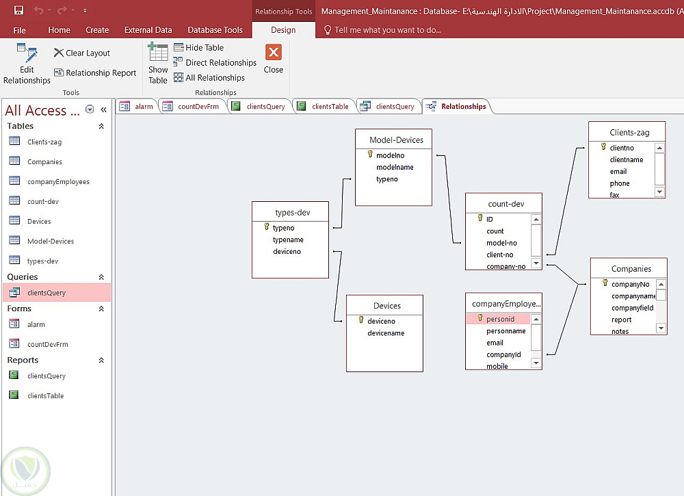The image size is (684, 496).
Task: Click scroll down arrow in Companies field list
Action: (661, 328)
